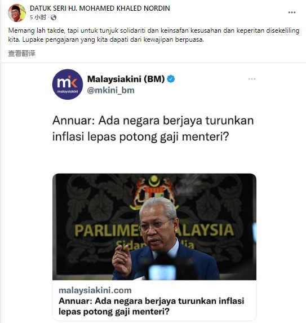Open the article preview photo
Screen dimensions: 306x323
(154, 227)
